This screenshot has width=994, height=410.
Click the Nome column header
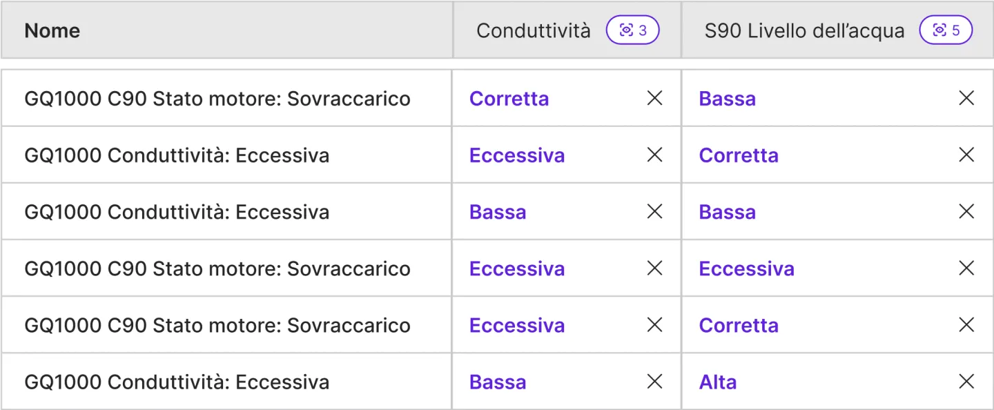point(52,30)
